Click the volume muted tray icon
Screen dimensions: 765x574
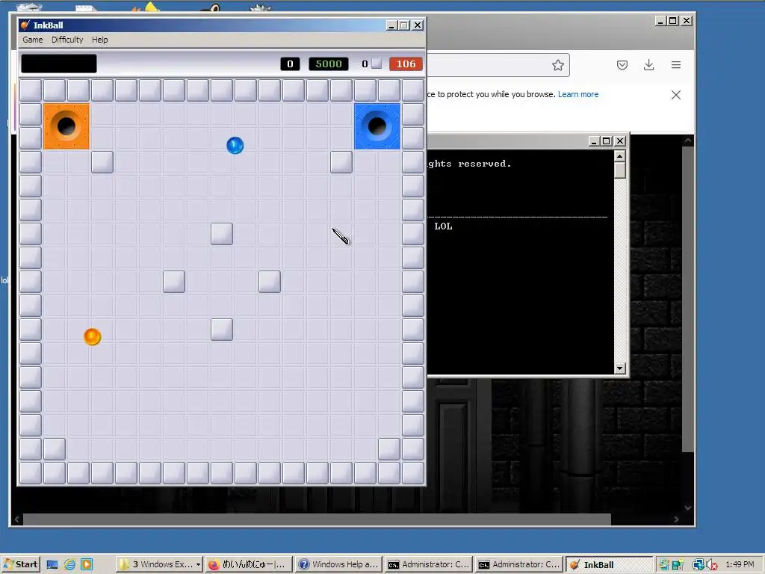coord(712,565)
